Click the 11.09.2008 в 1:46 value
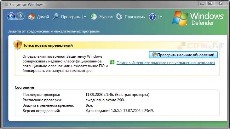 [x=118, y=95]
